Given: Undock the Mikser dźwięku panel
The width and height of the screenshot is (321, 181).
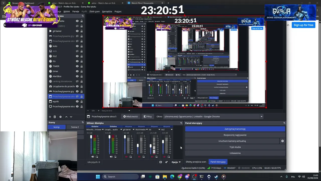Looking at the screenshot, I should pos(181,123).
